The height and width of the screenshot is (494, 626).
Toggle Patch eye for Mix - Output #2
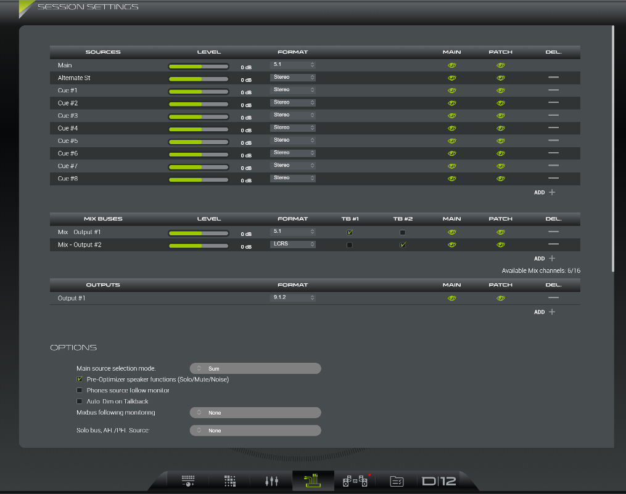point(501,245)
